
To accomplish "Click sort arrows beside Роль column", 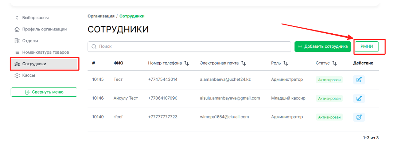I will (285, 63).
